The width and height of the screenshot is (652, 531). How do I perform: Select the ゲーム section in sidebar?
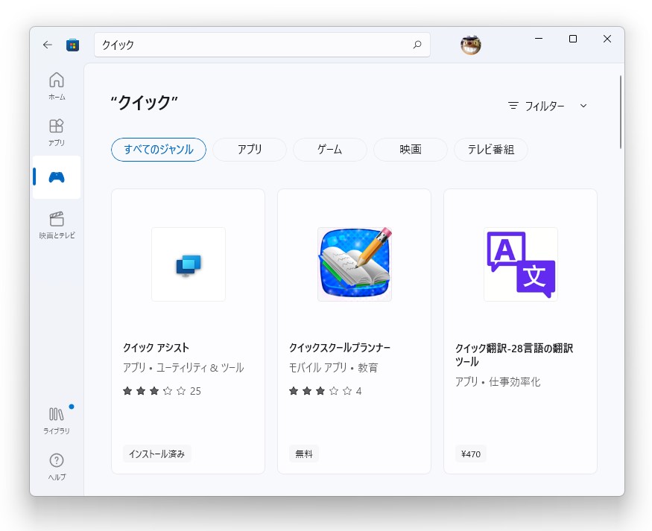[56, 177]
